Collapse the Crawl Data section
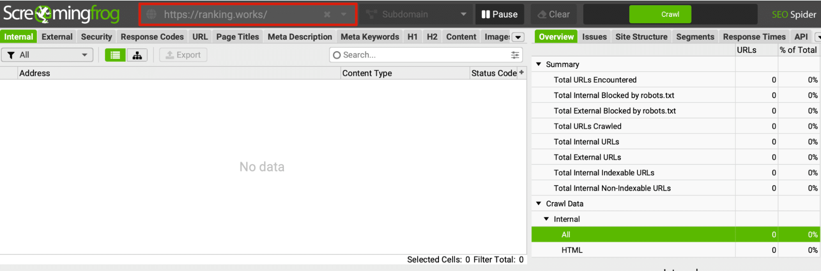 coord(539,203)
